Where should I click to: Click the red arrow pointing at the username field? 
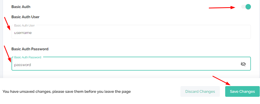tap(7, 24)
